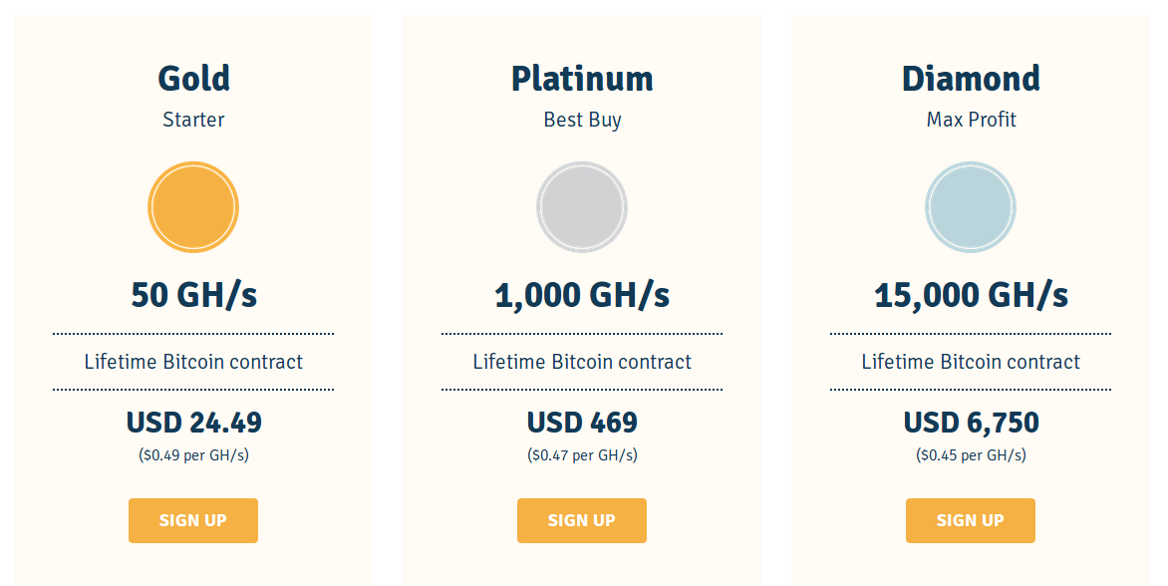Click the gold coin icon
Image resolution: width=1168 pixels, height=586 pixels.
click(193, 207)
